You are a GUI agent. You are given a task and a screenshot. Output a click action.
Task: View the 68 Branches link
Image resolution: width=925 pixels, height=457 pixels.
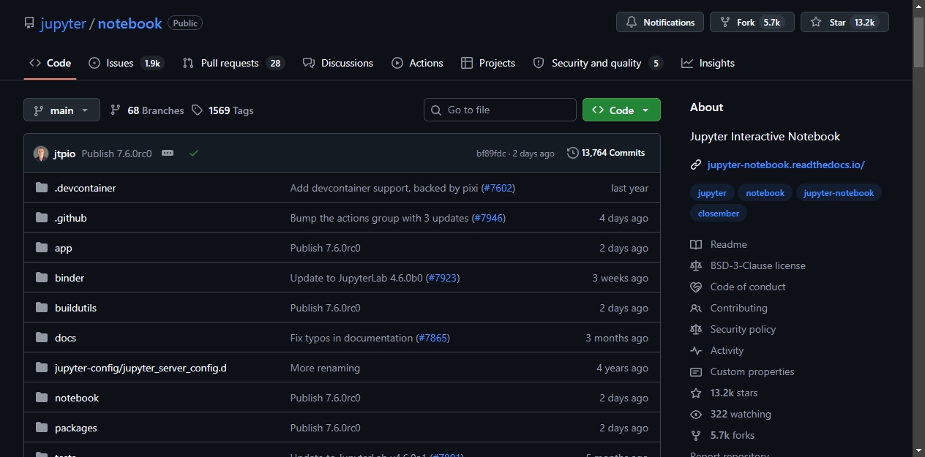pyautogui.click(x=147, y=110)
